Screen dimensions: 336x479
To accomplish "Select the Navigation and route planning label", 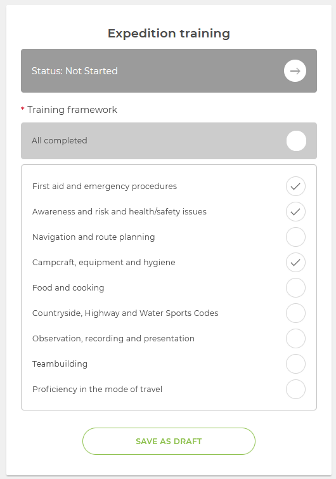I will [x=93, y=237].
